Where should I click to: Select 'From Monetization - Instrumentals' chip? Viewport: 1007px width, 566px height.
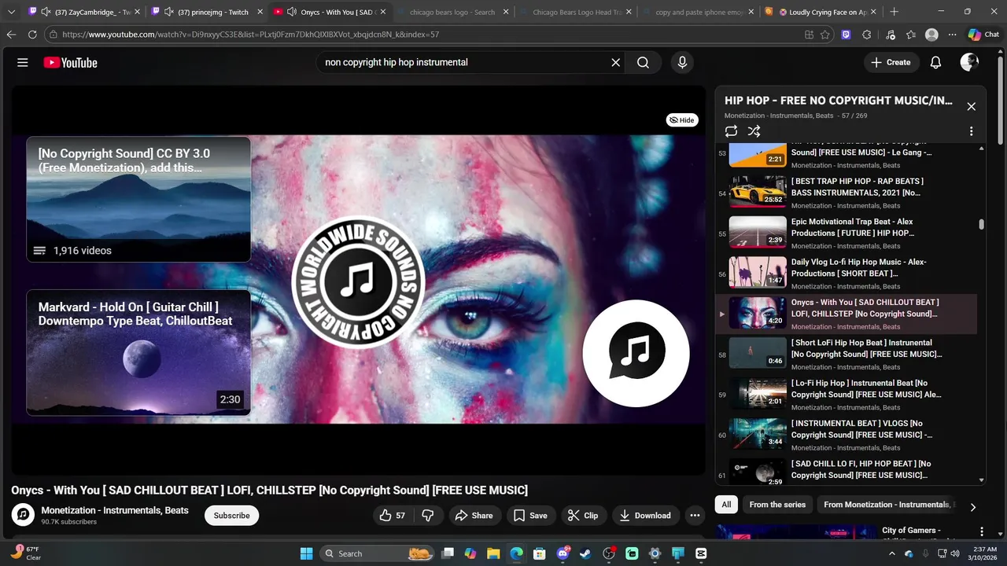click(x=887, y=505)
